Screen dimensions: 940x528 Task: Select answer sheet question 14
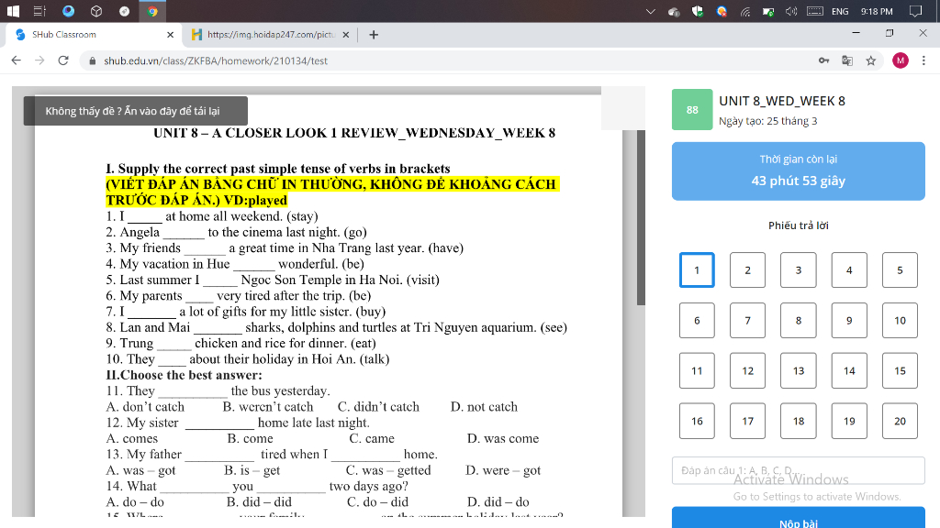click(849, 370)
